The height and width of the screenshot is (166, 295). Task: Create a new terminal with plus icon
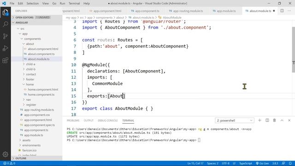pyautogui.click(x=260, y=120)
